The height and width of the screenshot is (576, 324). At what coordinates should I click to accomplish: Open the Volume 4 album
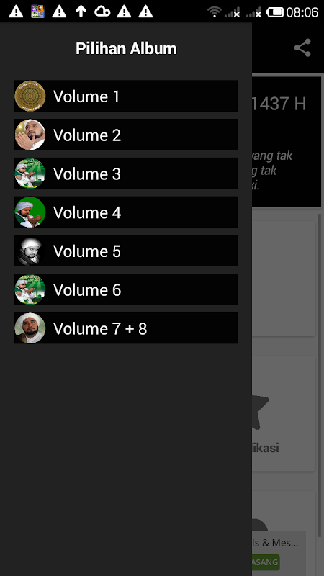click(x=126, y=212)
